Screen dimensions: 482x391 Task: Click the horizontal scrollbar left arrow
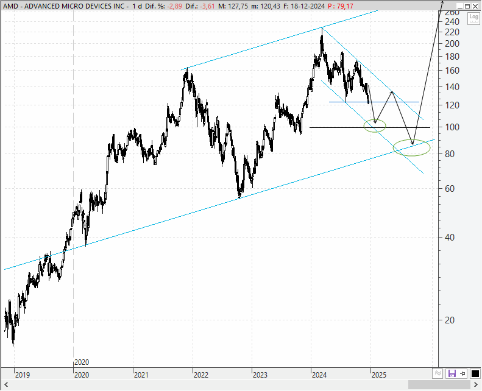tap(6, 384)
